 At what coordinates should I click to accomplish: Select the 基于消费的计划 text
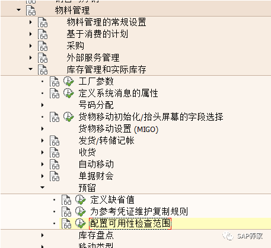click(97, 34)
